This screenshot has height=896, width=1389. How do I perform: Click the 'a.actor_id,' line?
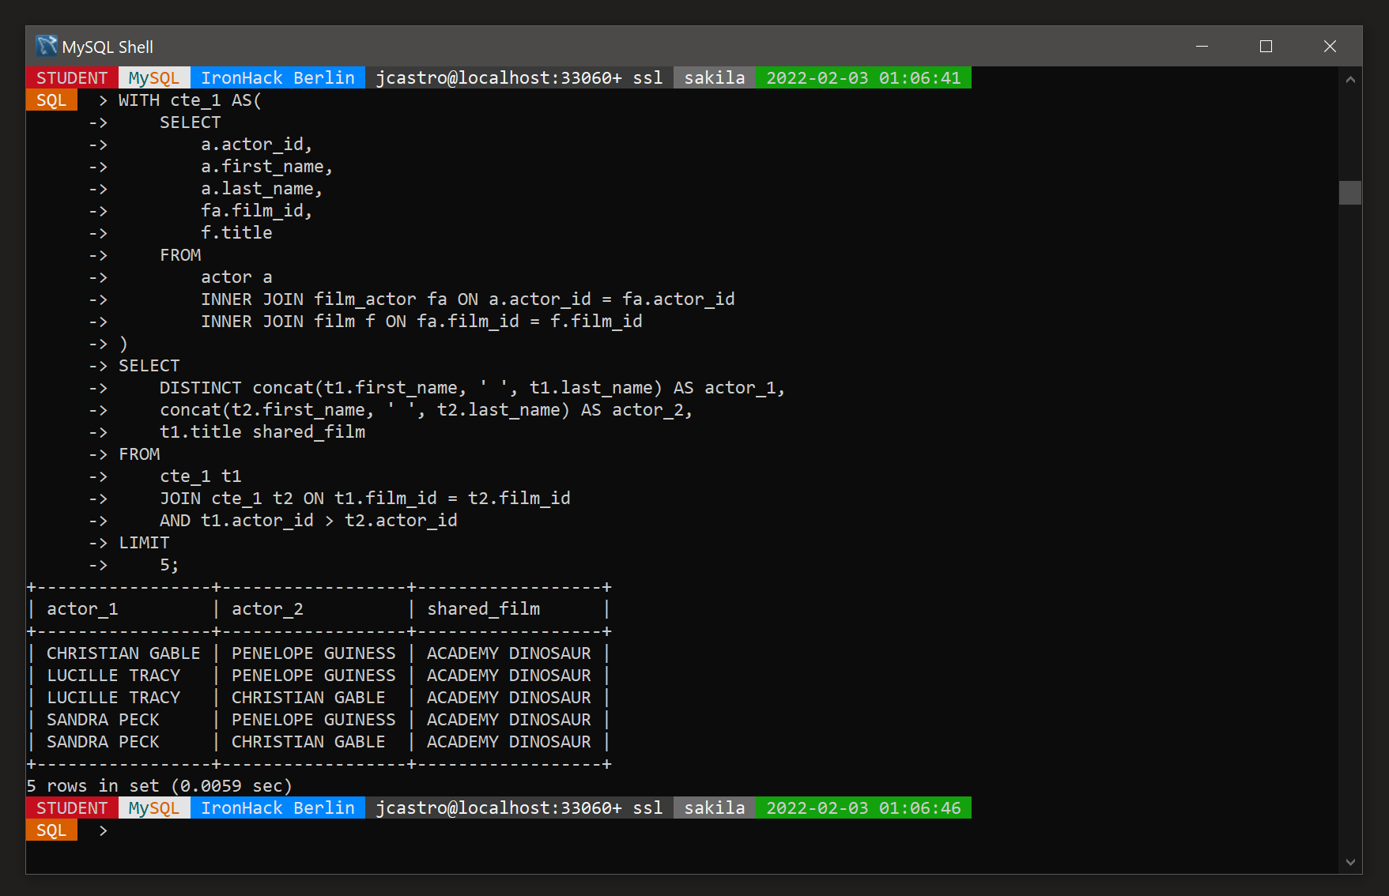pyautogui.click(x=256, y=145)
